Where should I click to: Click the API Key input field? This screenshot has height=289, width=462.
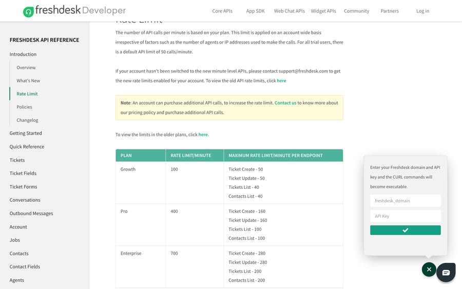point(405,216)
